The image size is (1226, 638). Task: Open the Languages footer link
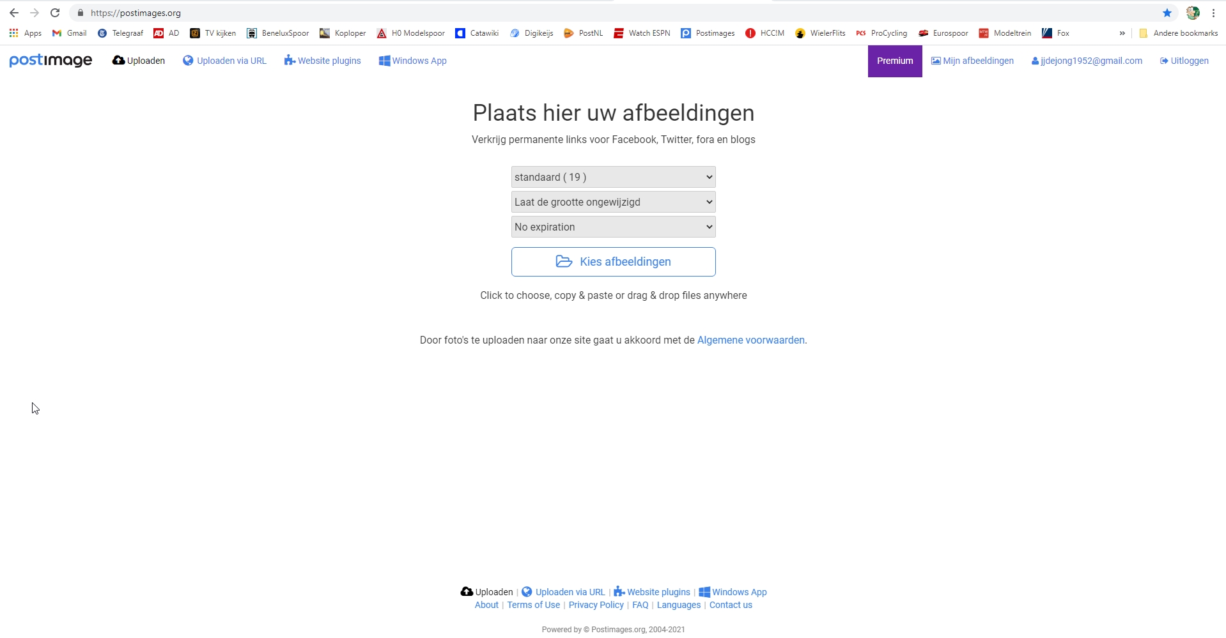point(678,605)
